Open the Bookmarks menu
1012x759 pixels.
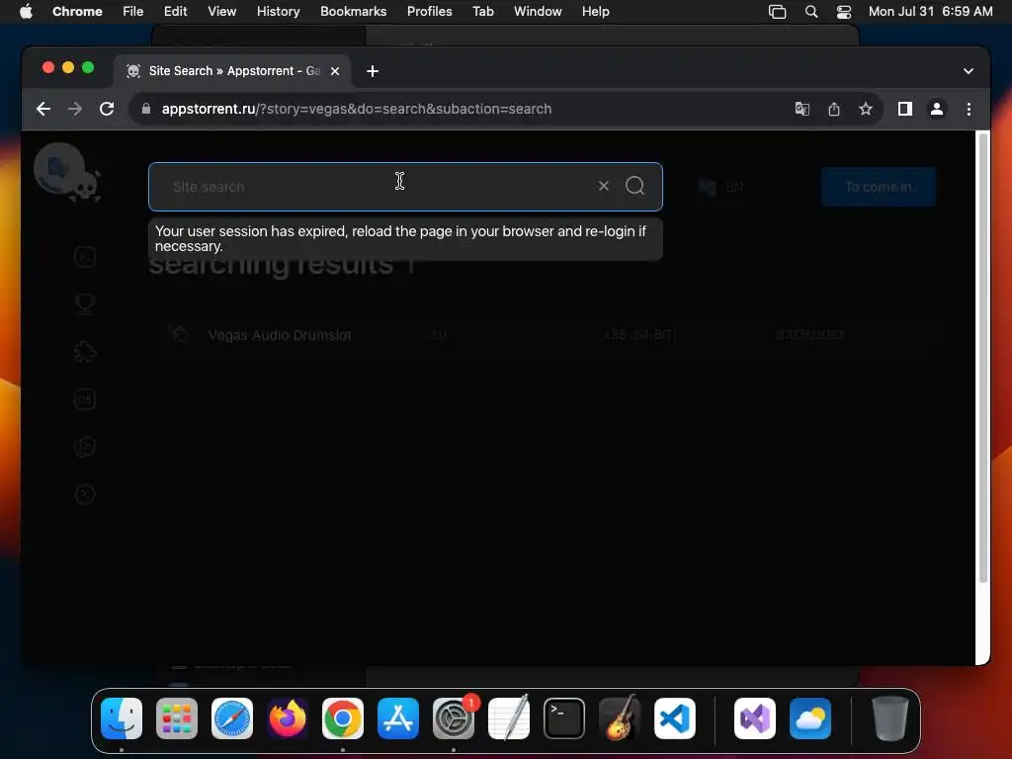353,11
